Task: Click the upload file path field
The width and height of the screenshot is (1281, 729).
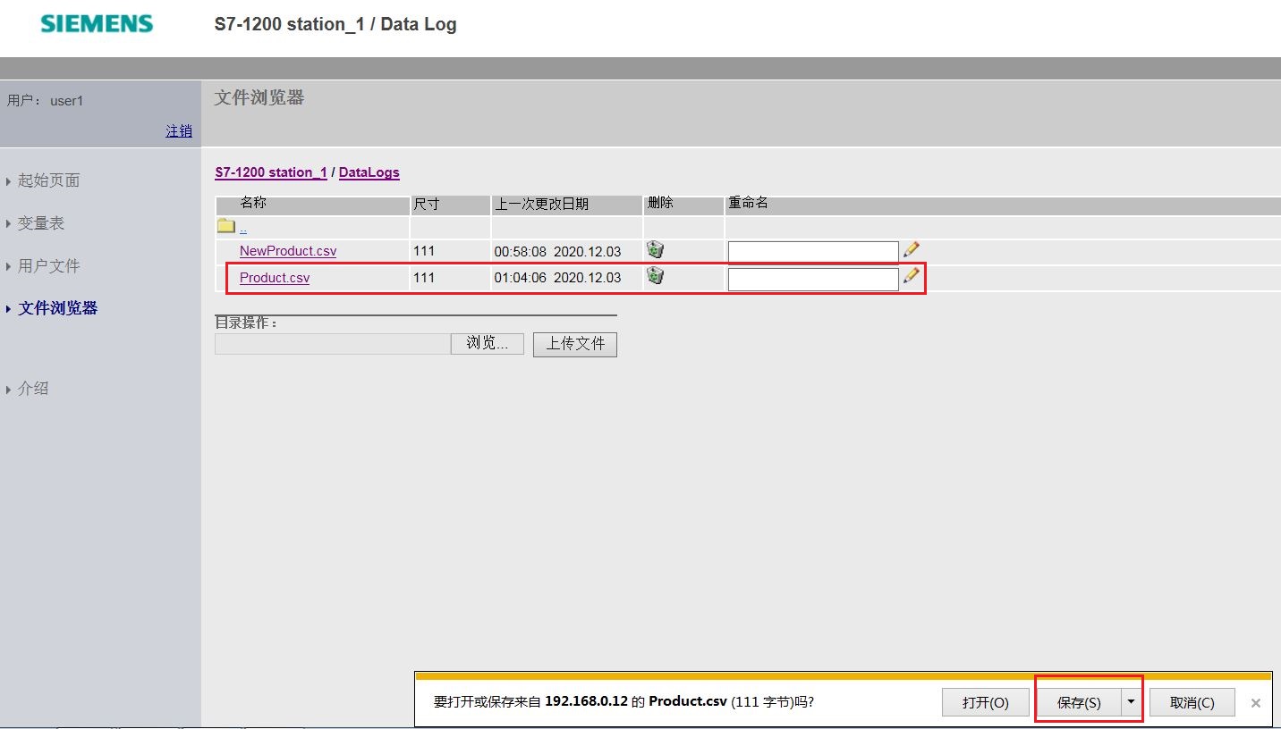Action: point(333,344)
